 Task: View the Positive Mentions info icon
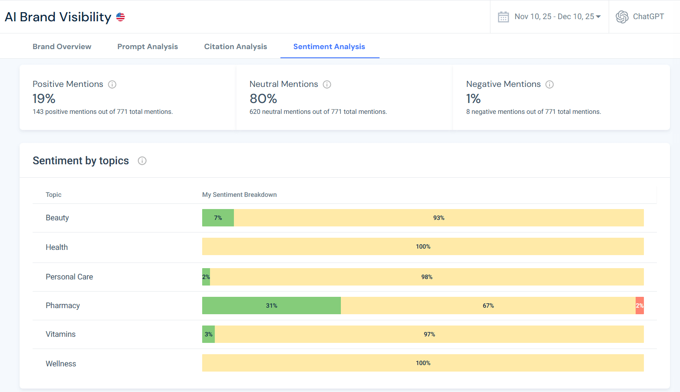112,84
